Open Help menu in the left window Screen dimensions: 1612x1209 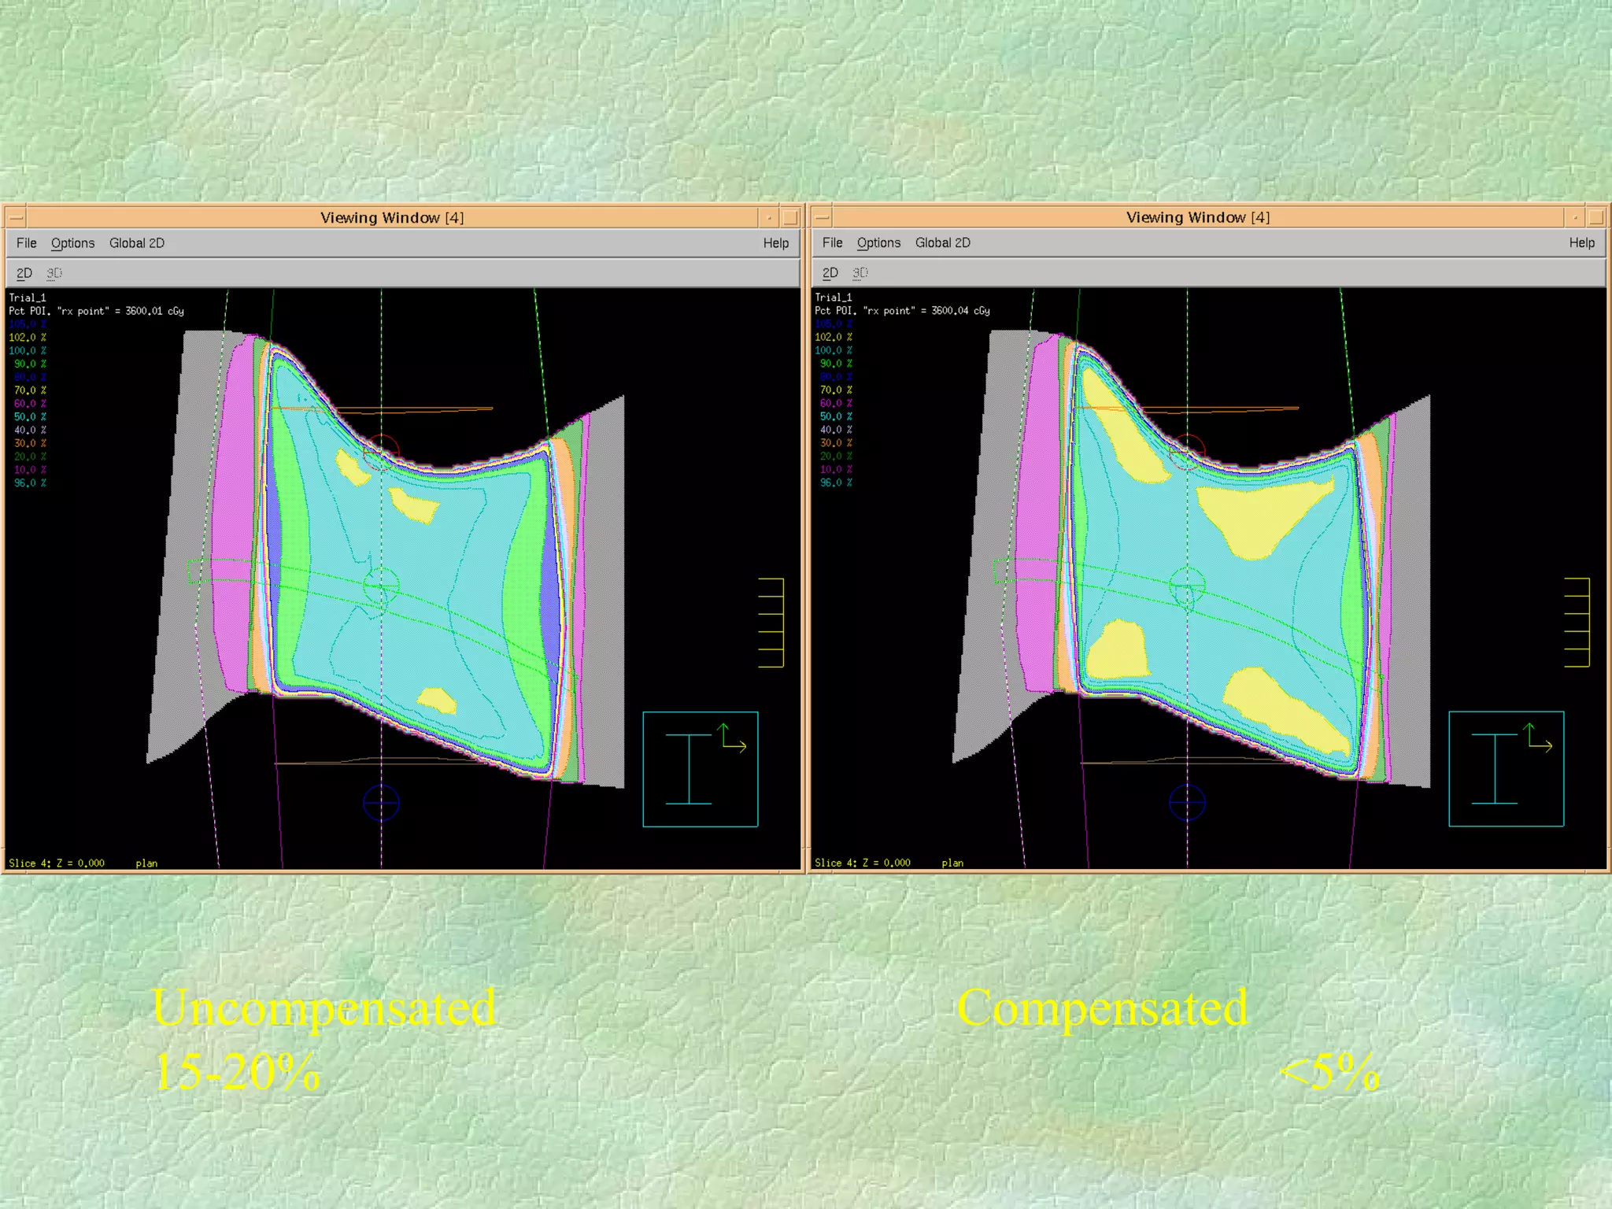point(775,243)
